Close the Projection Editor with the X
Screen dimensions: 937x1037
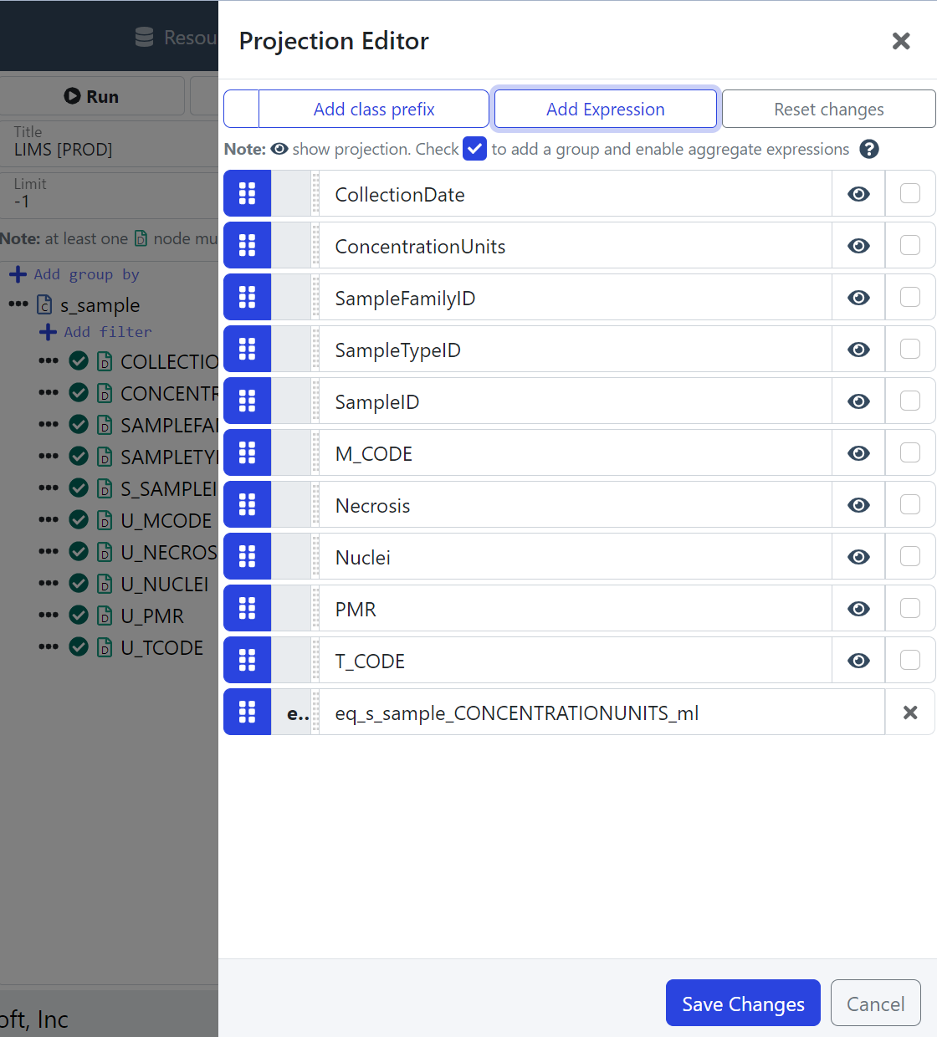coord(900,41)
